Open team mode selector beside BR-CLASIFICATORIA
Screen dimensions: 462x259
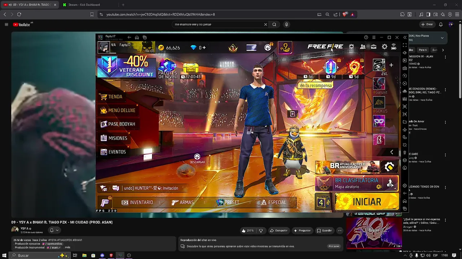391,183
